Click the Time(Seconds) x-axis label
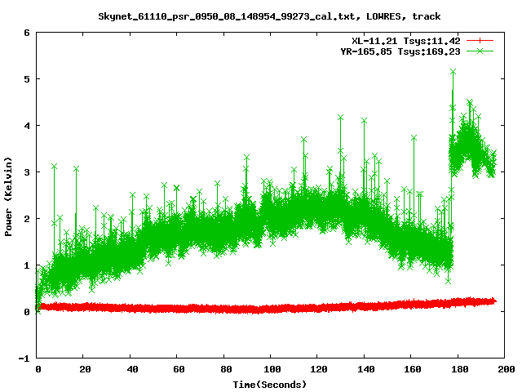This screenshot has height=392, width=522. [272, 384]
